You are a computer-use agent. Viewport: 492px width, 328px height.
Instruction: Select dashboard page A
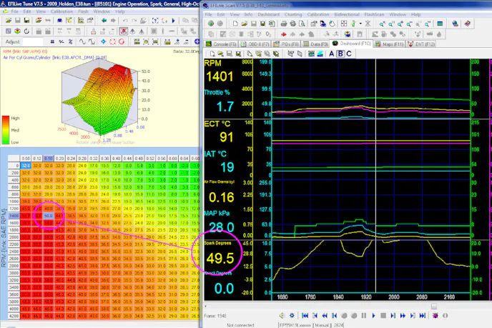pyautogui.click(x=333, y=53)
